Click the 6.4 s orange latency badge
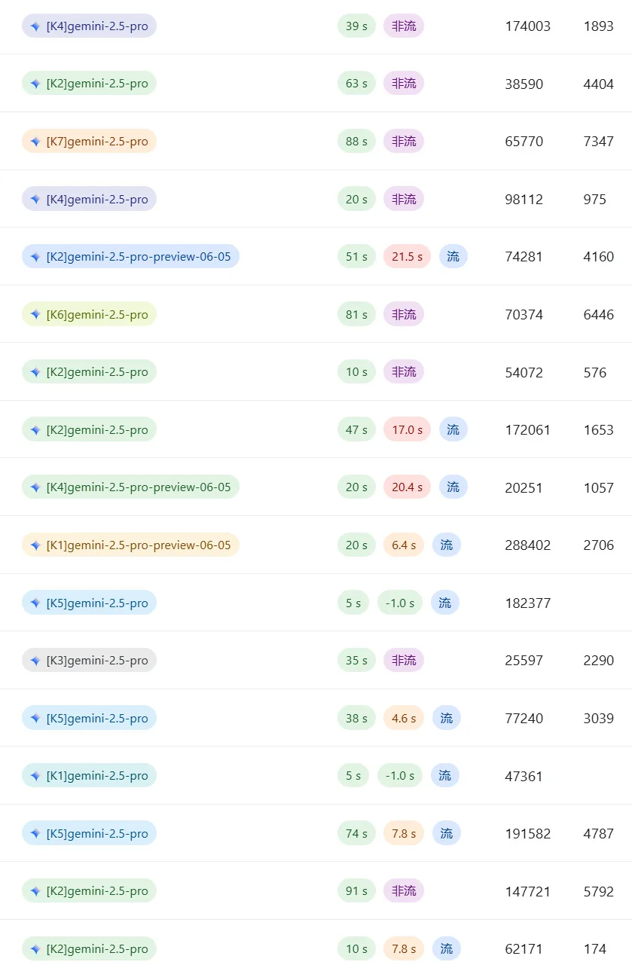 pos(404,545)
